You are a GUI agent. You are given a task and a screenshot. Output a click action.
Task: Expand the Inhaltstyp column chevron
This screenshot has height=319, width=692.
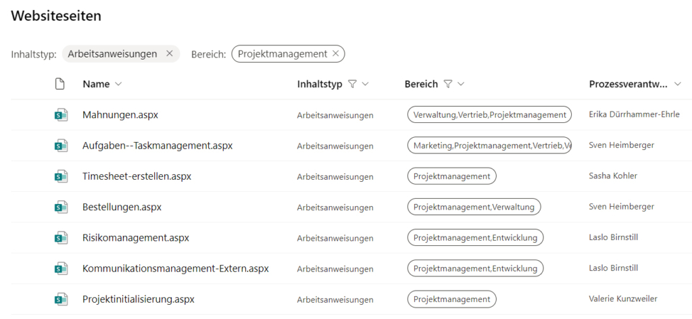[365, 84]
